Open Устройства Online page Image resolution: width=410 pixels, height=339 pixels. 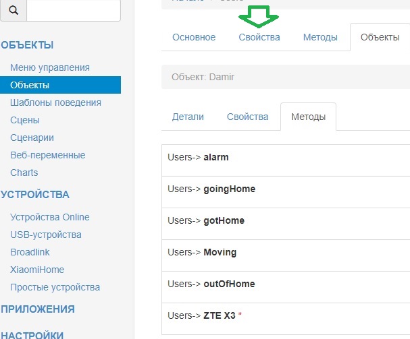[x=50, y=217]
